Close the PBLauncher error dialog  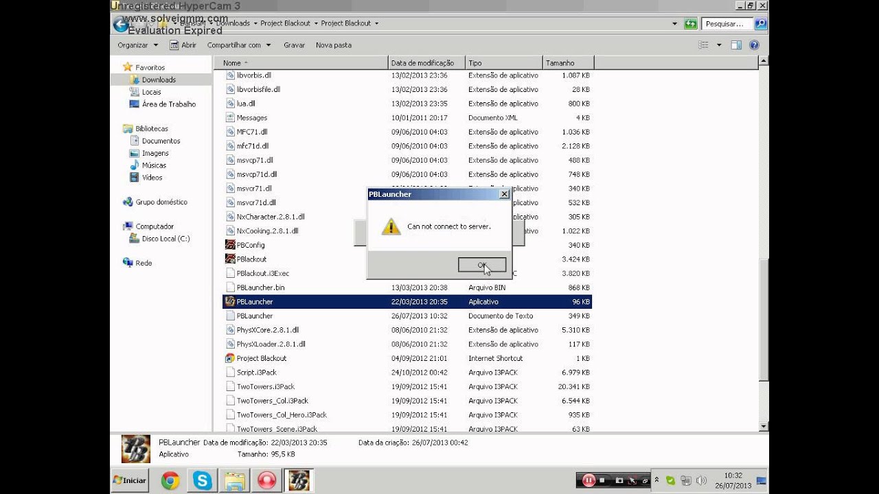tap(505, 194)
